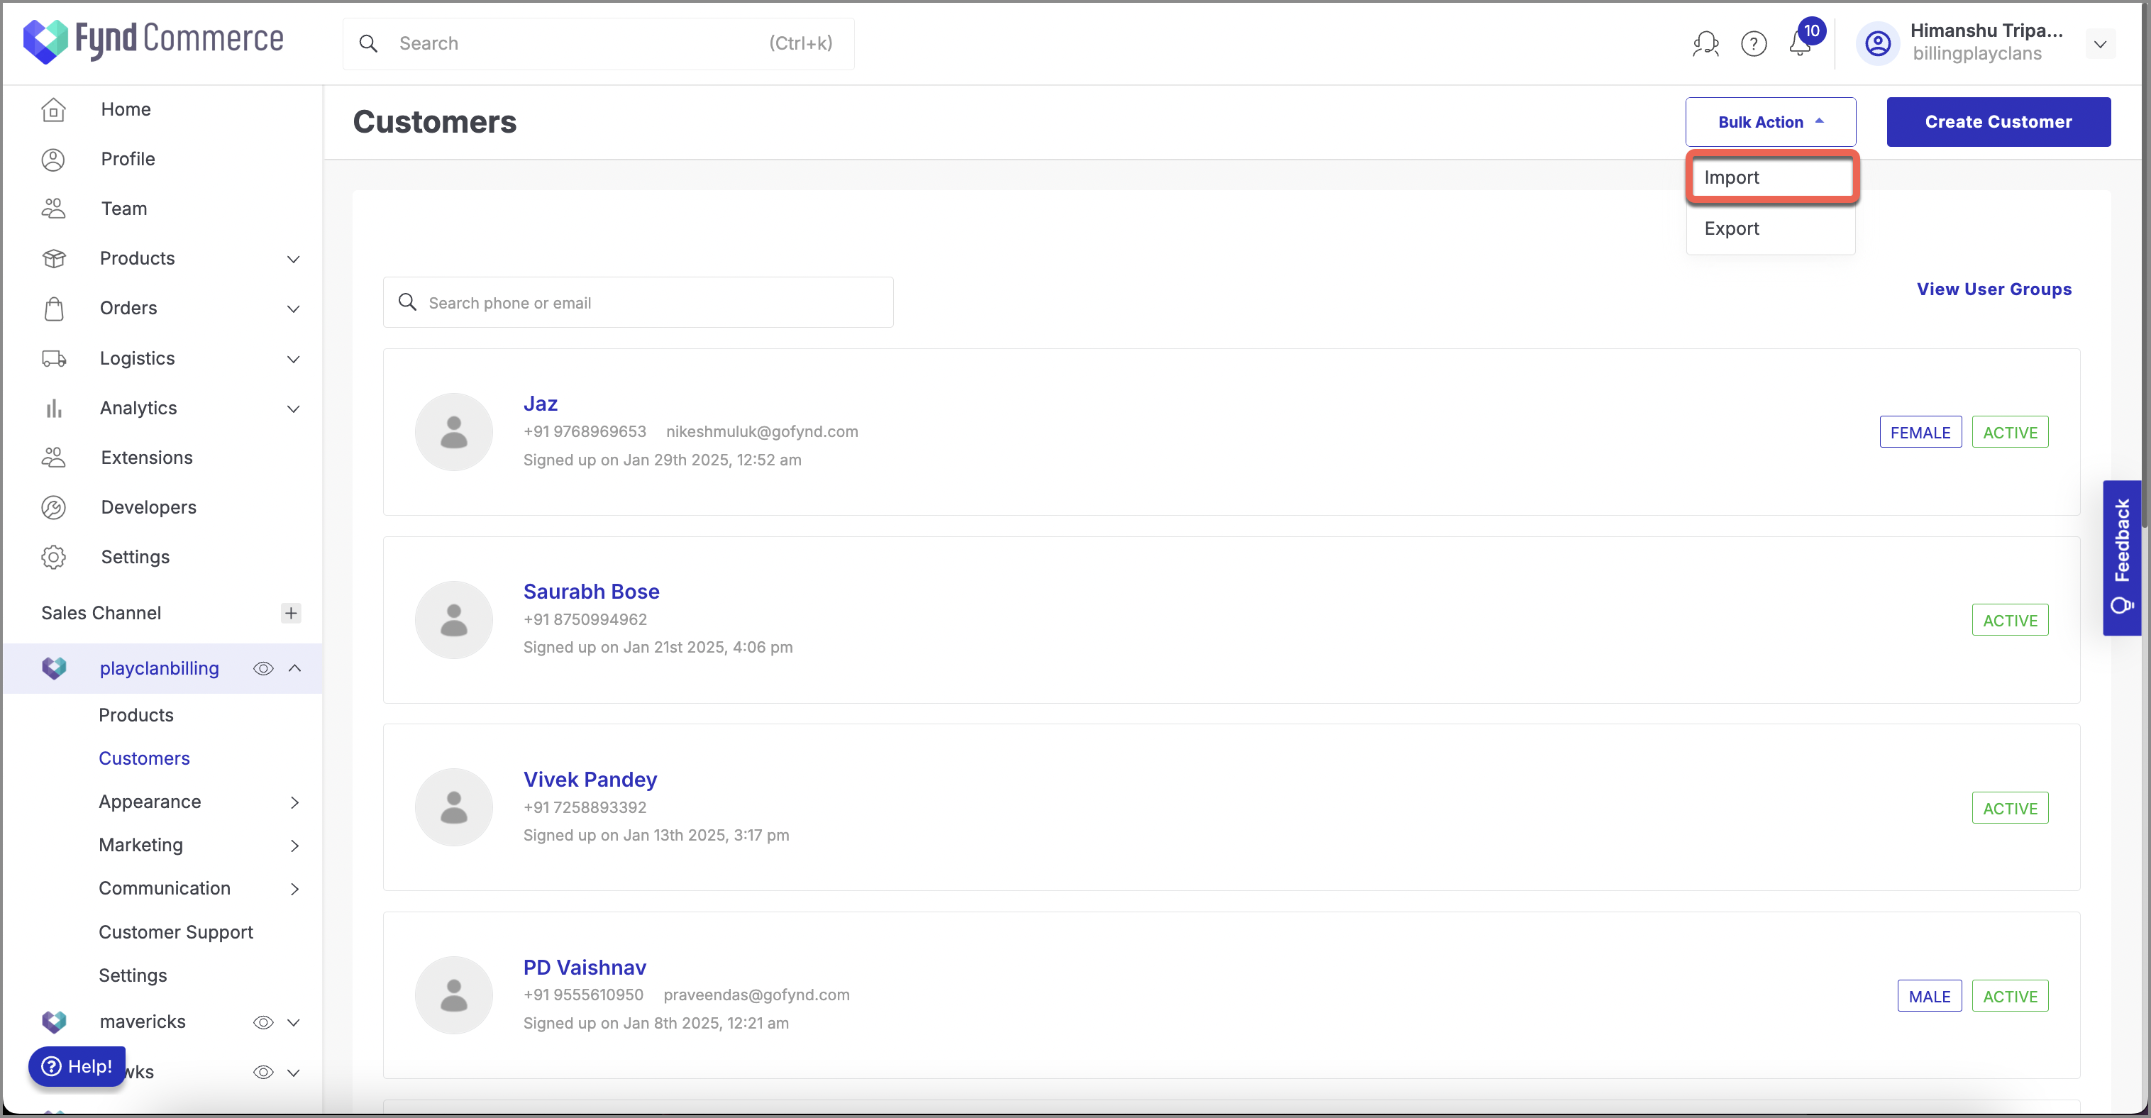This screenshot has width=2151, height=1118.
Task: Click the Team people icon
Action: (53, 209)
